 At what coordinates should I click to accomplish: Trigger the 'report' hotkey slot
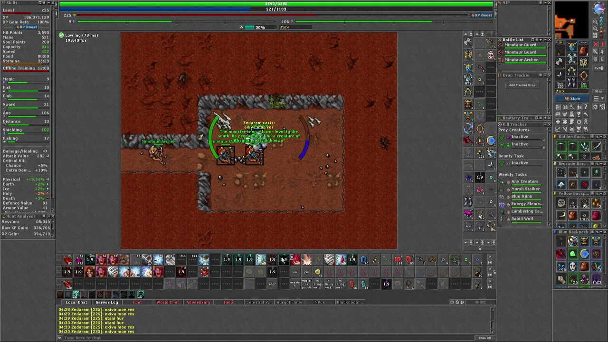(272, 285)
